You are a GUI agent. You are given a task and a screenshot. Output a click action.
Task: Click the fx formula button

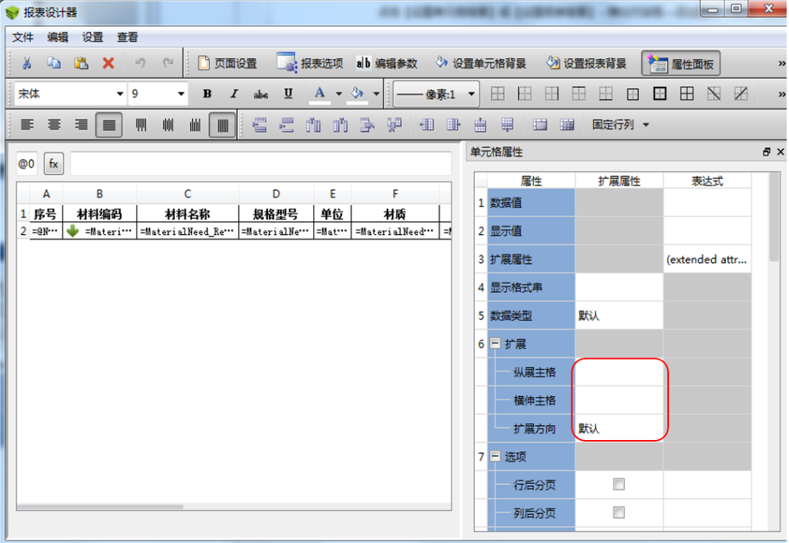[x=54, y=164]
